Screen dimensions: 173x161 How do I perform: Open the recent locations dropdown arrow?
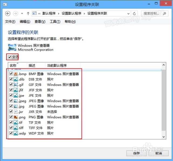pyautogui.click(x=22, y=13)
